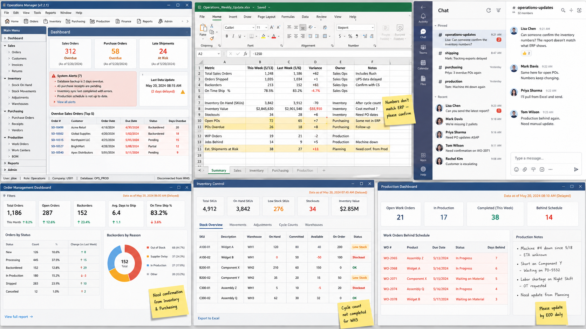The height and width of the screenshot is (329, 586).
Task: Open View full report in Order Management
Action: click(x=19, y=317)
